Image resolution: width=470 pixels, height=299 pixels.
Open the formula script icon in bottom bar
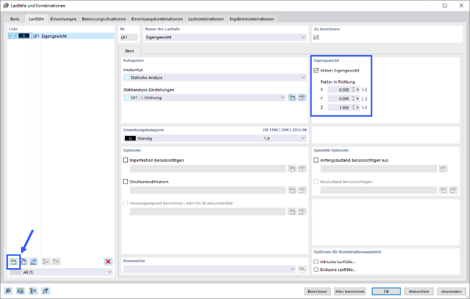point(46,291)
